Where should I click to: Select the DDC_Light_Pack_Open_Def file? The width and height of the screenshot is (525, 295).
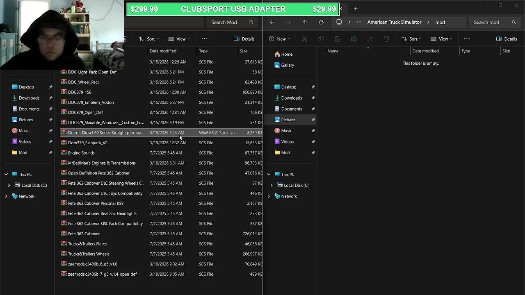tap(161, 72)
